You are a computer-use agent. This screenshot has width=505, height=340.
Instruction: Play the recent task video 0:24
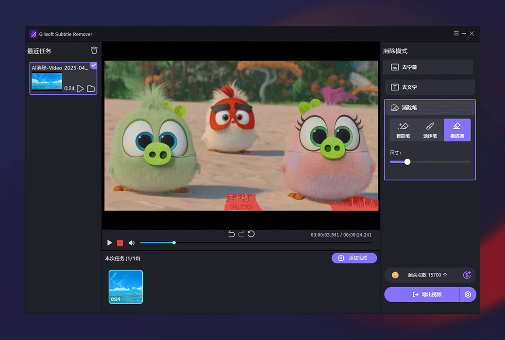(81, 88)
